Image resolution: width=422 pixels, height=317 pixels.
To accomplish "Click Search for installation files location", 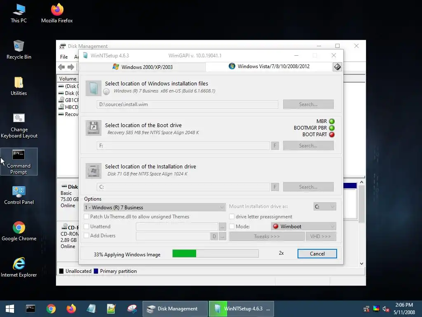I will (308, 104).
